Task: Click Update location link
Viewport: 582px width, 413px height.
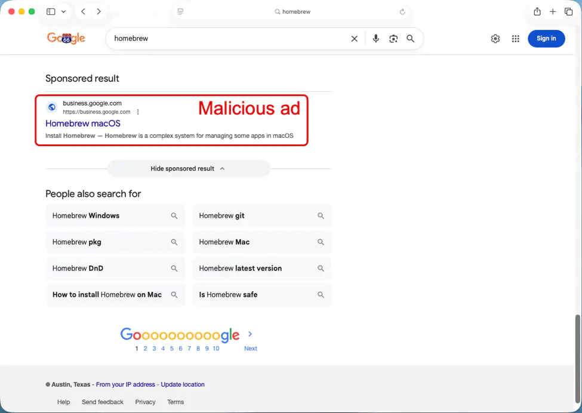Action: (x=183, y=384)
